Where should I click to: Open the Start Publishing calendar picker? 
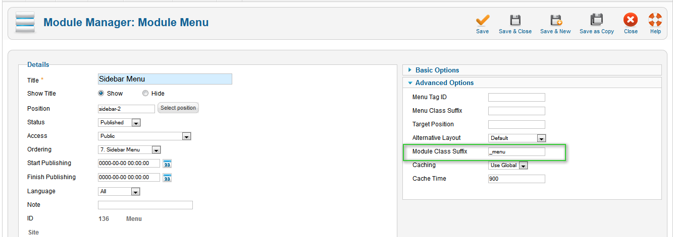click(x=168, y=164)
